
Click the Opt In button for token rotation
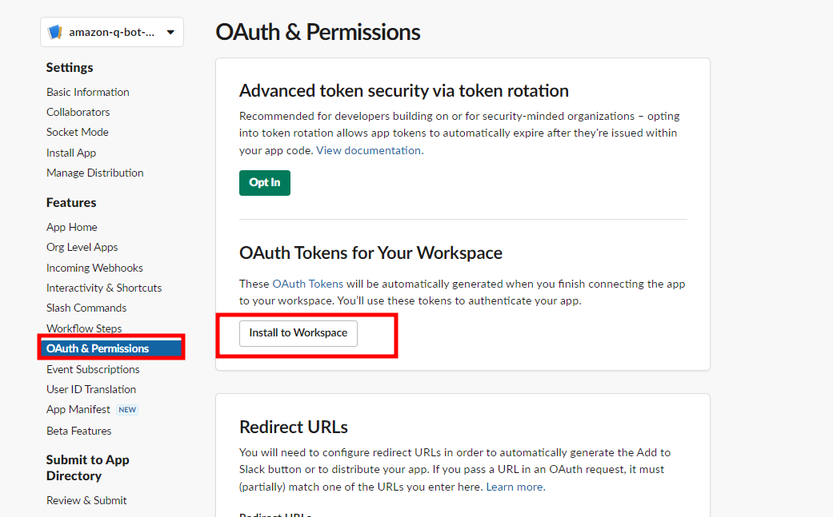(264, 182)
